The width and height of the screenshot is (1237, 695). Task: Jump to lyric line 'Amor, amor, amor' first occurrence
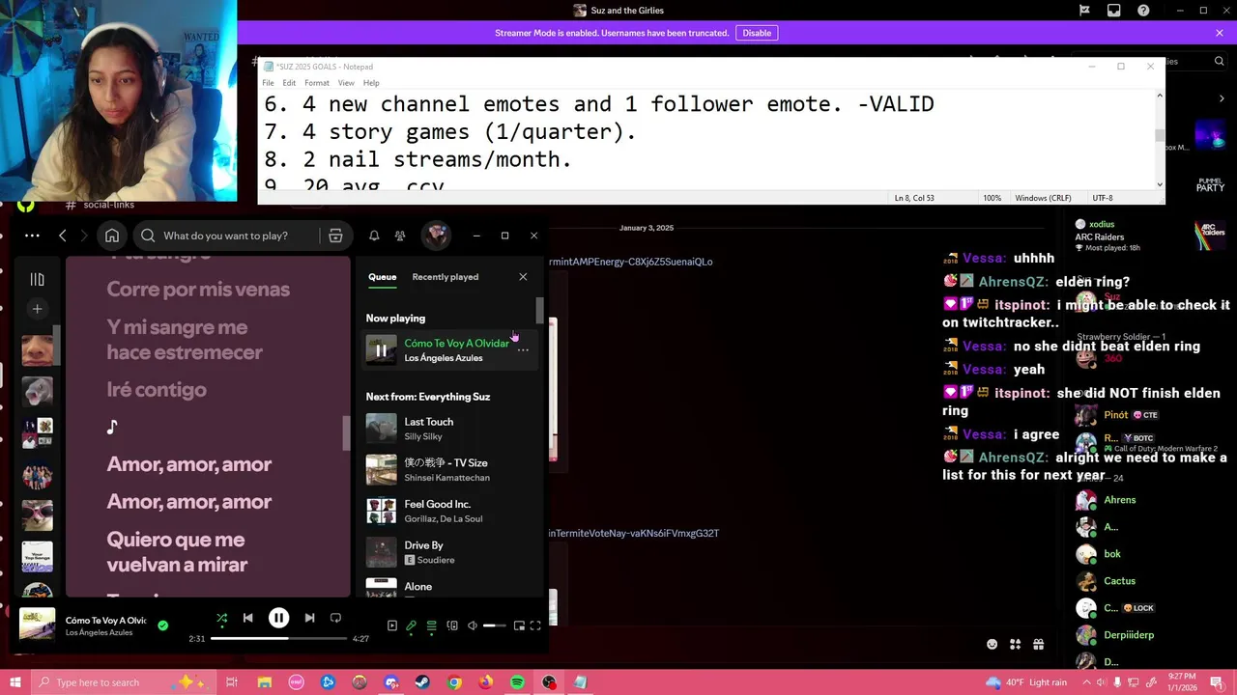point(189,464)
